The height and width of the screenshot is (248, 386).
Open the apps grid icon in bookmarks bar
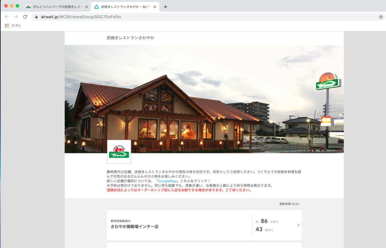(x=7, y=26)
